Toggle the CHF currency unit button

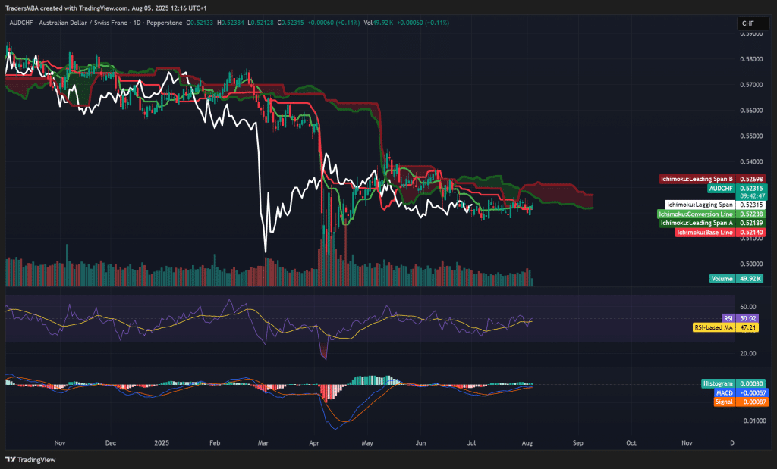point(752,23)
